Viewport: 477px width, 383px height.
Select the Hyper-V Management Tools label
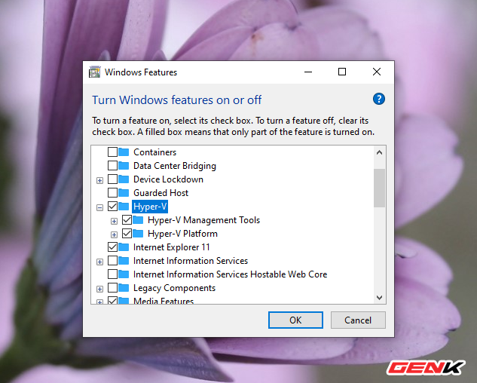[x=203, y=220]
